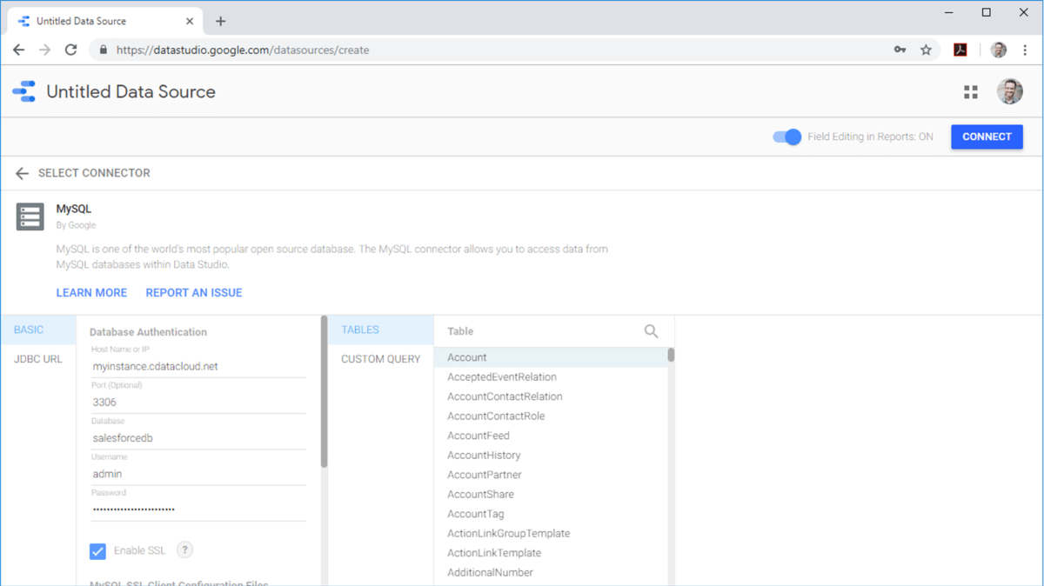1044x586 pixels.
Task: Click the Report an Issue link
Action: pyautogui.click(x=194, y=293)
